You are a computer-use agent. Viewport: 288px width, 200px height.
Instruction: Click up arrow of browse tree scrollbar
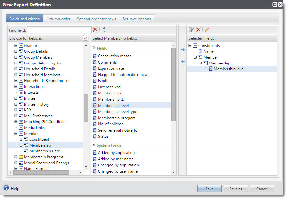[86, 45]
